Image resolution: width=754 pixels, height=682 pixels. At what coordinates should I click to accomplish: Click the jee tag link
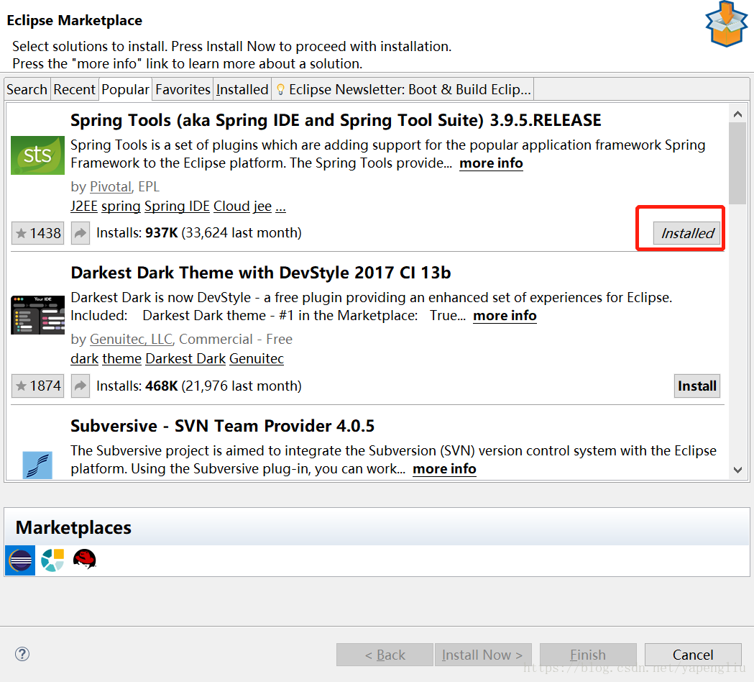[x=262, y=206]
